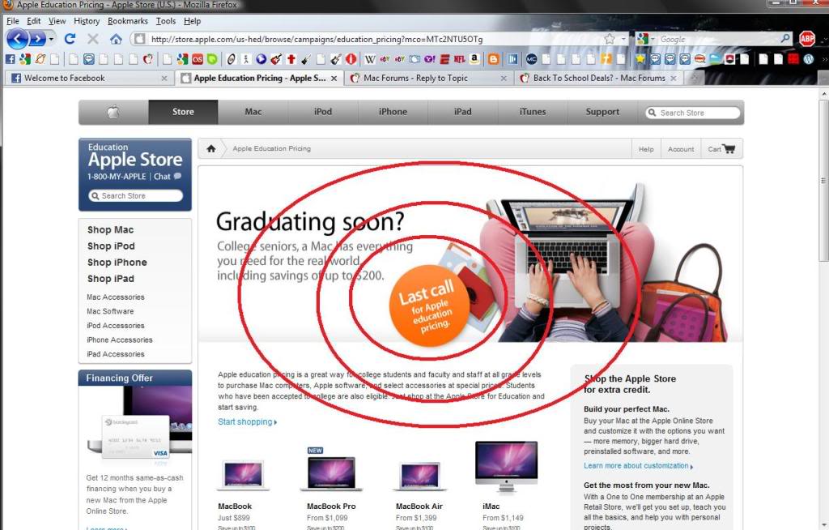This screenshot has height=530, width=829.
Task: Go back with the Back arrow button
Action: 16,39
